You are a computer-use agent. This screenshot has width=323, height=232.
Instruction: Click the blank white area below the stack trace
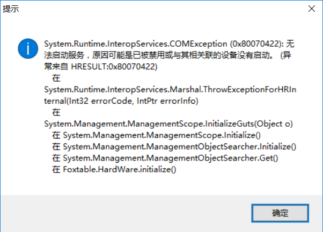[161, 185]
